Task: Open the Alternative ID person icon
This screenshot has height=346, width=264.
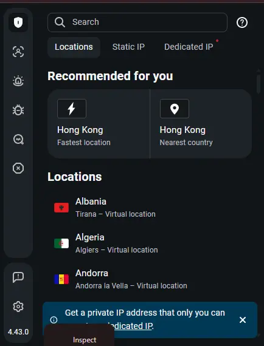Action: click(x=18, y=52)
